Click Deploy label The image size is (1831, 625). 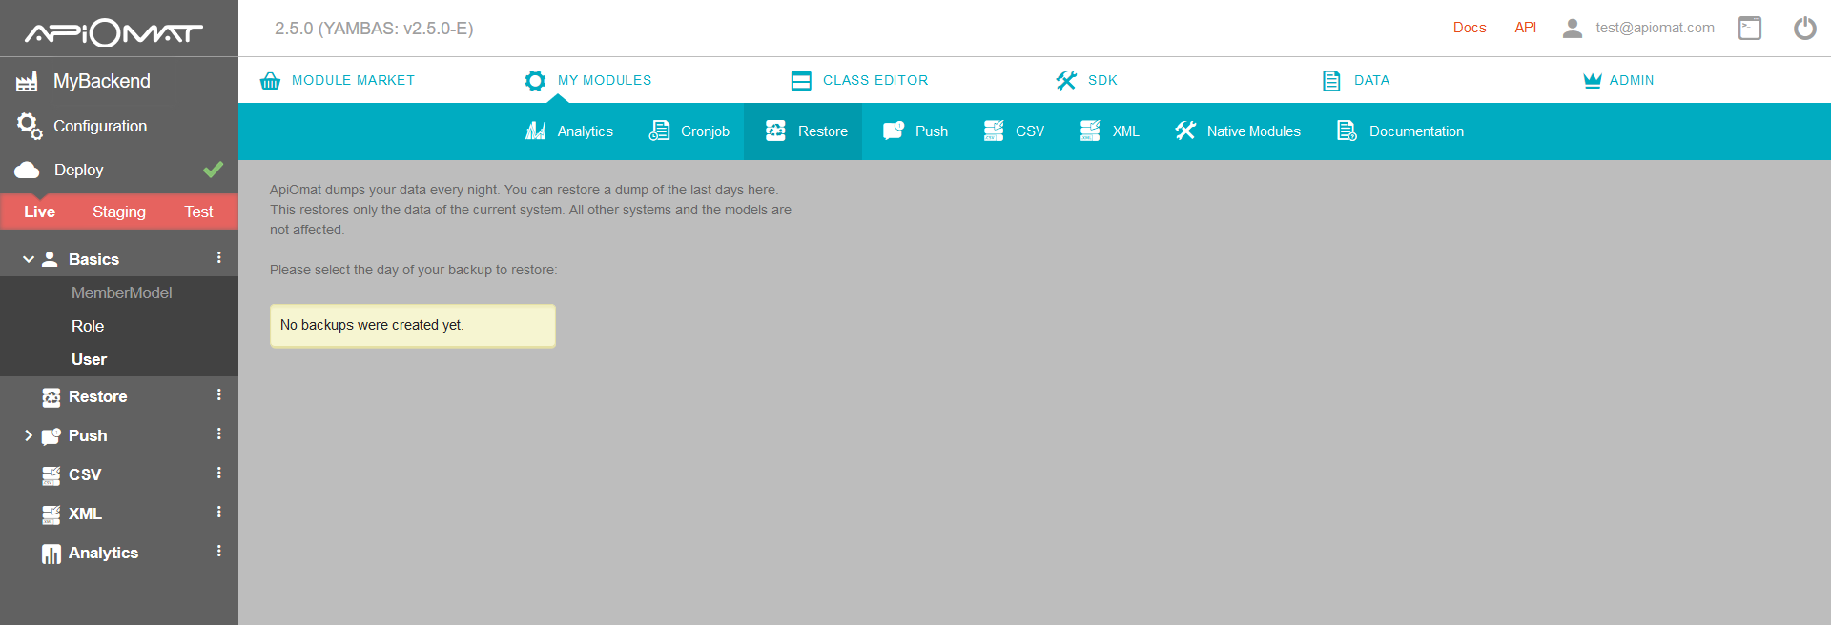(x=79, y=171)
